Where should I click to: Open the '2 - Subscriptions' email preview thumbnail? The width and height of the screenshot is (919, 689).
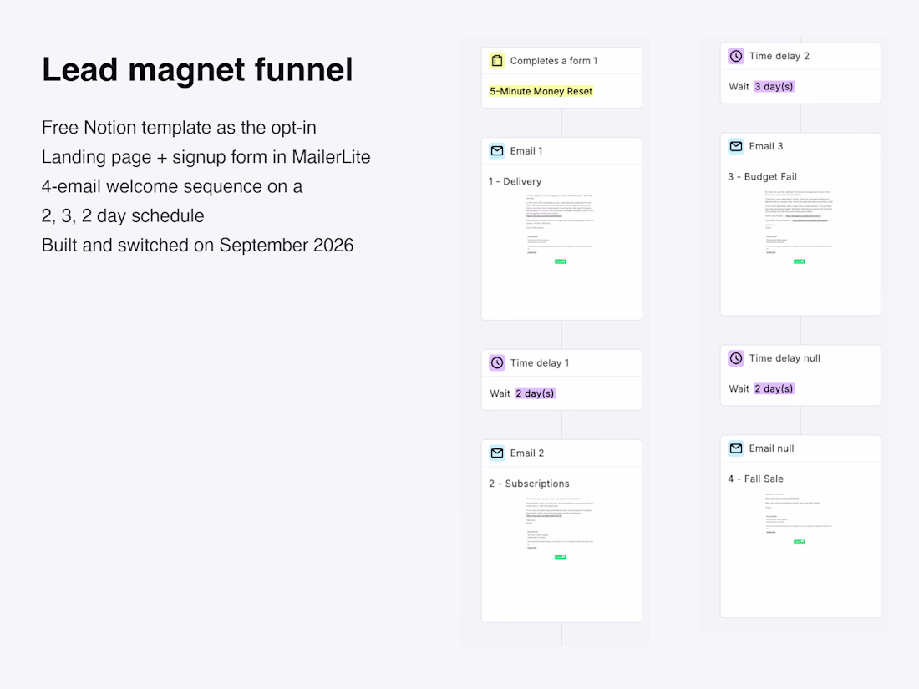(x=561, y=528)
